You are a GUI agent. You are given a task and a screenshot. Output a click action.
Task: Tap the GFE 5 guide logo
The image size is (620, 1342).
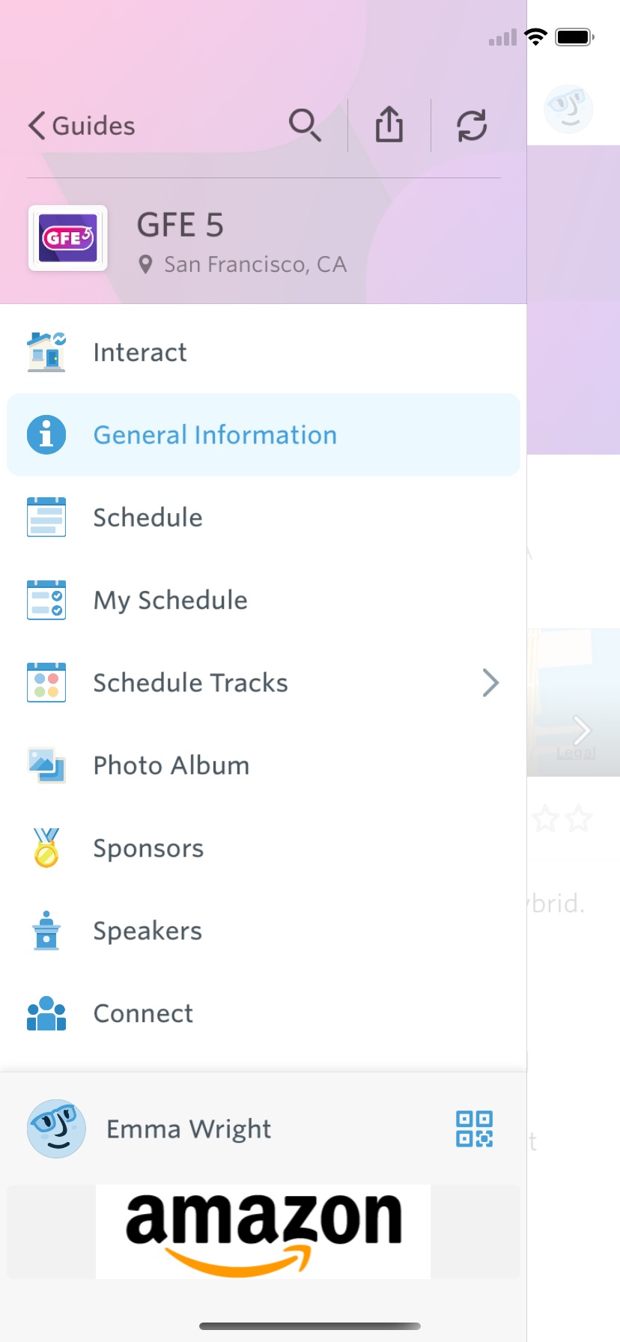coord(67,238)
